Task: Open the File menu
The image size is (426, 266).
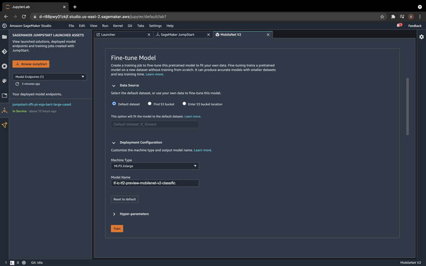Action: [71, 26]
